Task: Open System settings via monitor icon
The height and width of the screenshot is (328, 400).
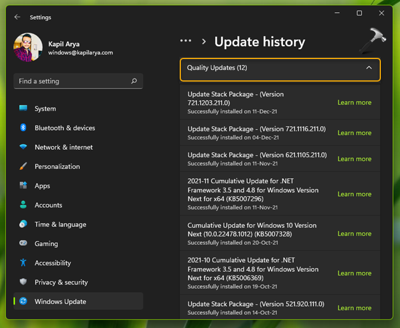Action: pos(23,108)
